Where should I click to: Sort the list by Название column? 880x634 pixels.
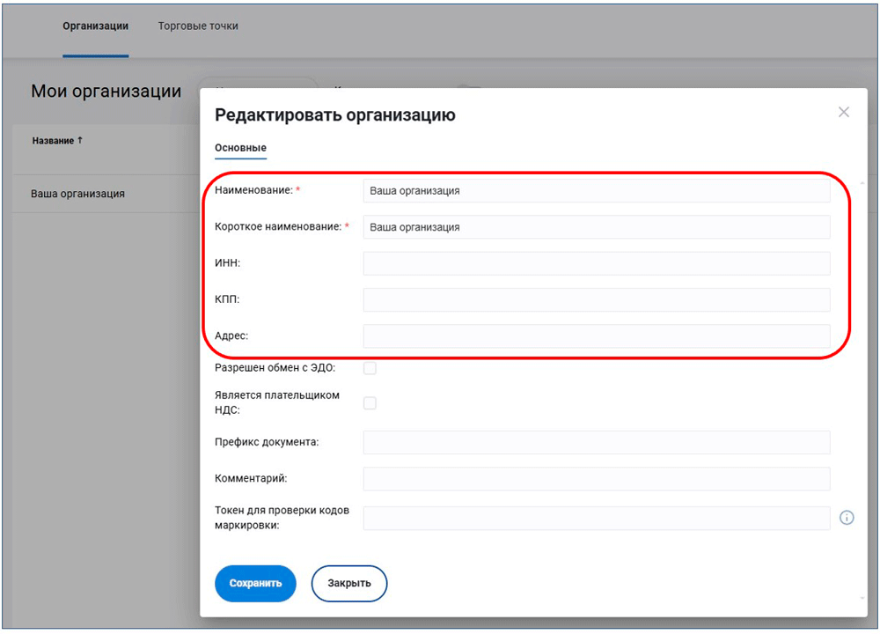(x=56, y=141)
